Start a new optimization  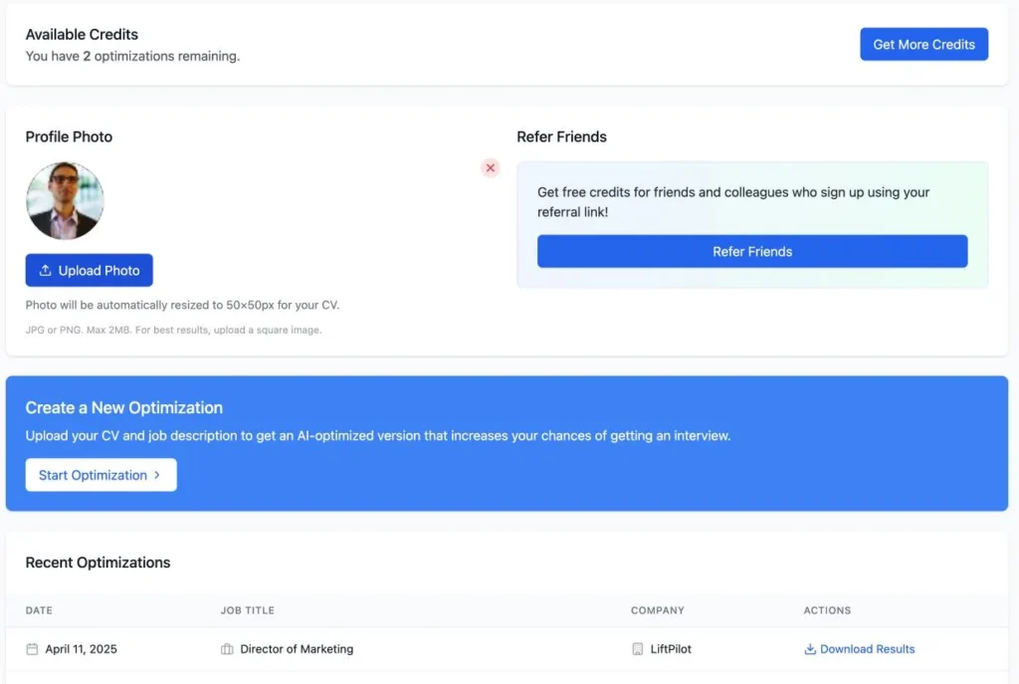tap(101, 475)
